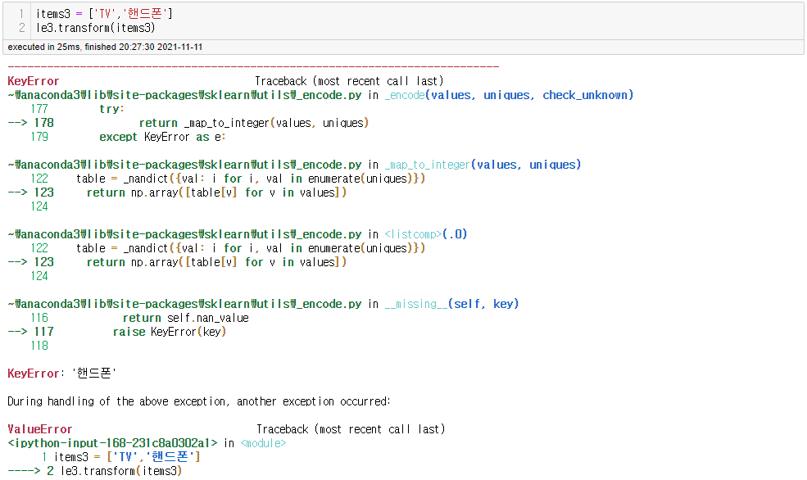Click line 179 except KeyError as e
807x480 pixels.
tap(128, 137)
